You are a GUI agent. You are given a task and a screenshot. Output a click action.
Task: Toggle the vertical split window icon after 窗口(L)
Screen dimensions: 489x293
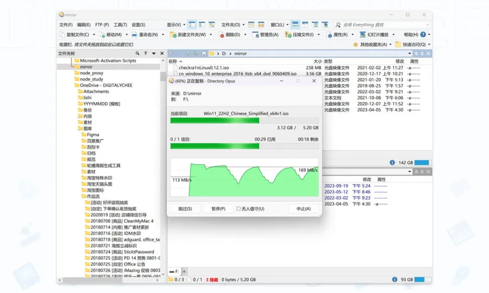pos(305,25)
